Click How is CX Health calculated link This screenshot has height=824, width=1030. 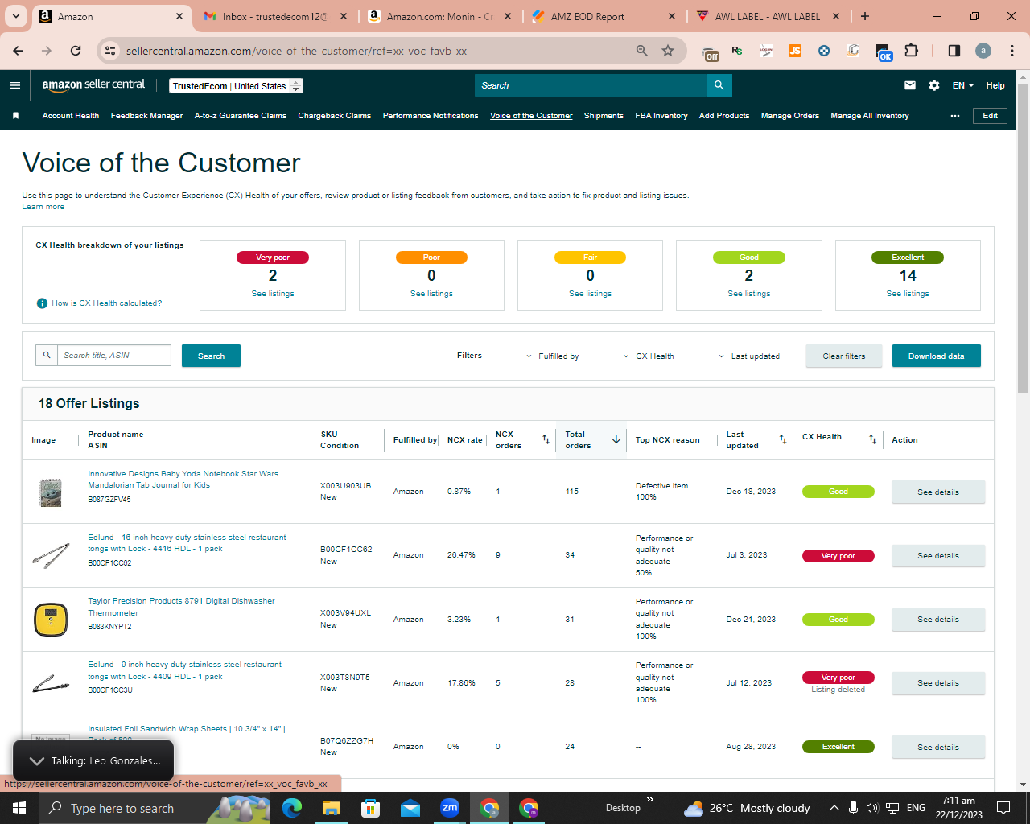(x=107, y=303)
